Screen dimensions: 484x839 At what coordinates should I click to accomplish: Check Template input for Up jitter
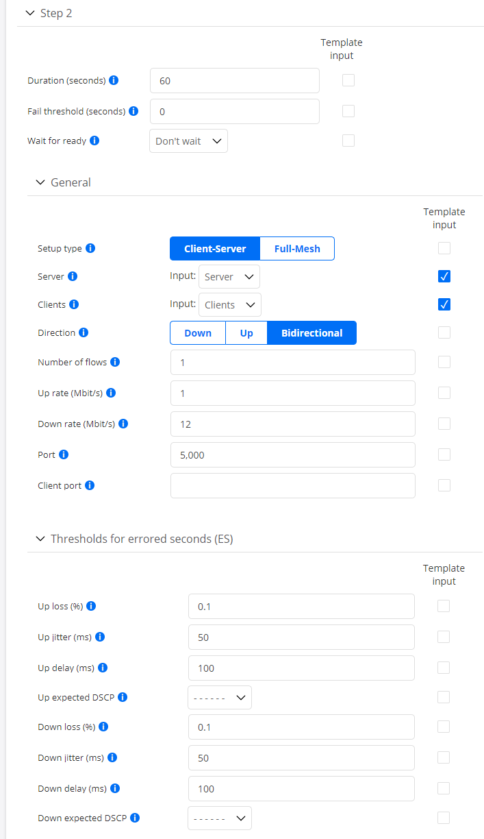444,637
